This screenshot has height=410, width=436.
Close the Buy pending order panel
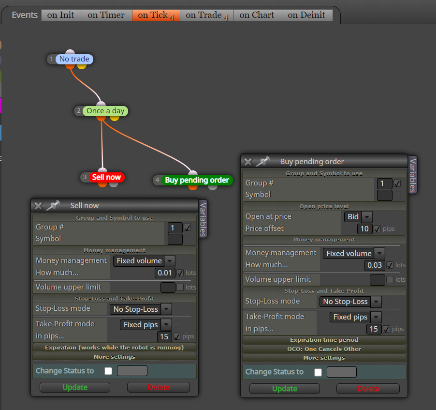pyautogui.click(x=248, y=162)
